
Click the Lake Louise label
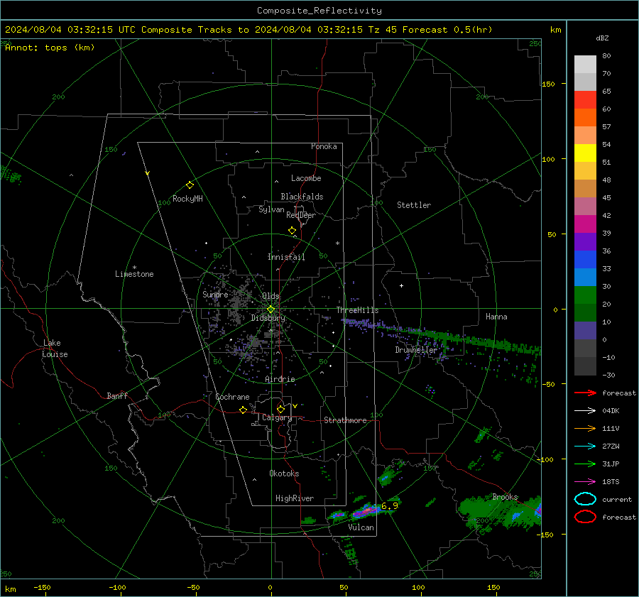[x=55, y=349]
